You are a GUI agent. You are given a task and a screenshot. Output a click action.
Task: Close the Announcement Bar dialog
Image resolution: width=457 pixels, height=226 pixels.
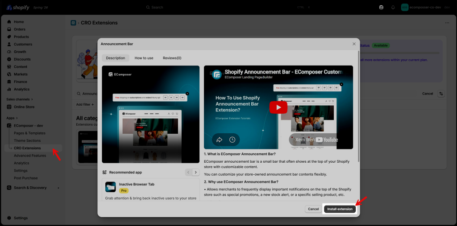(354, 44)
